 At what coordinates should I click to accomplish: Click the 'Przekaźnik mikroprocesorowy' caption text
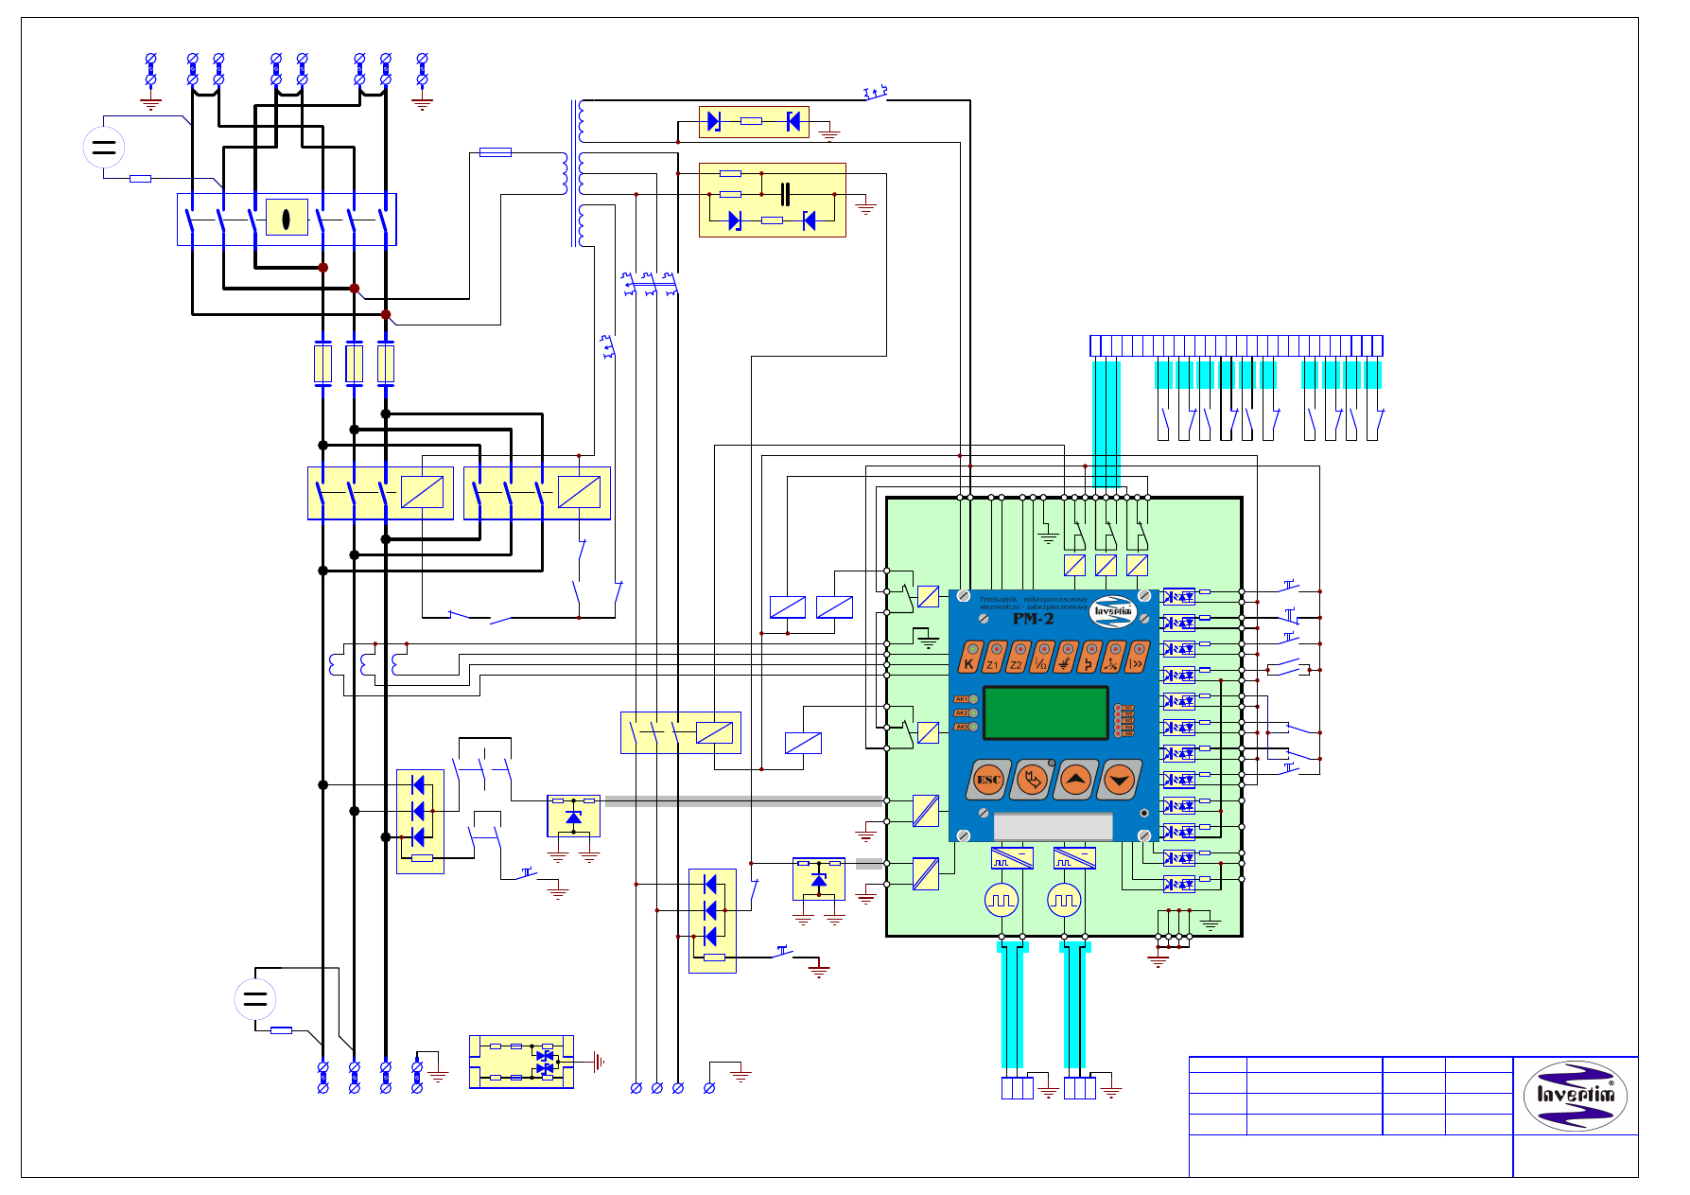(1034, 599)
